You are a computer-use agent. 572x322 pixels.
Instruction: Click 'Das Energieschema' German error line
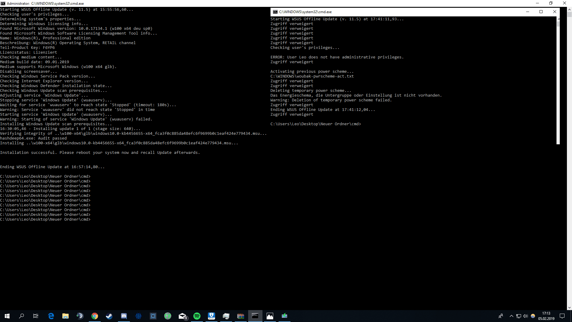point(356,95)
